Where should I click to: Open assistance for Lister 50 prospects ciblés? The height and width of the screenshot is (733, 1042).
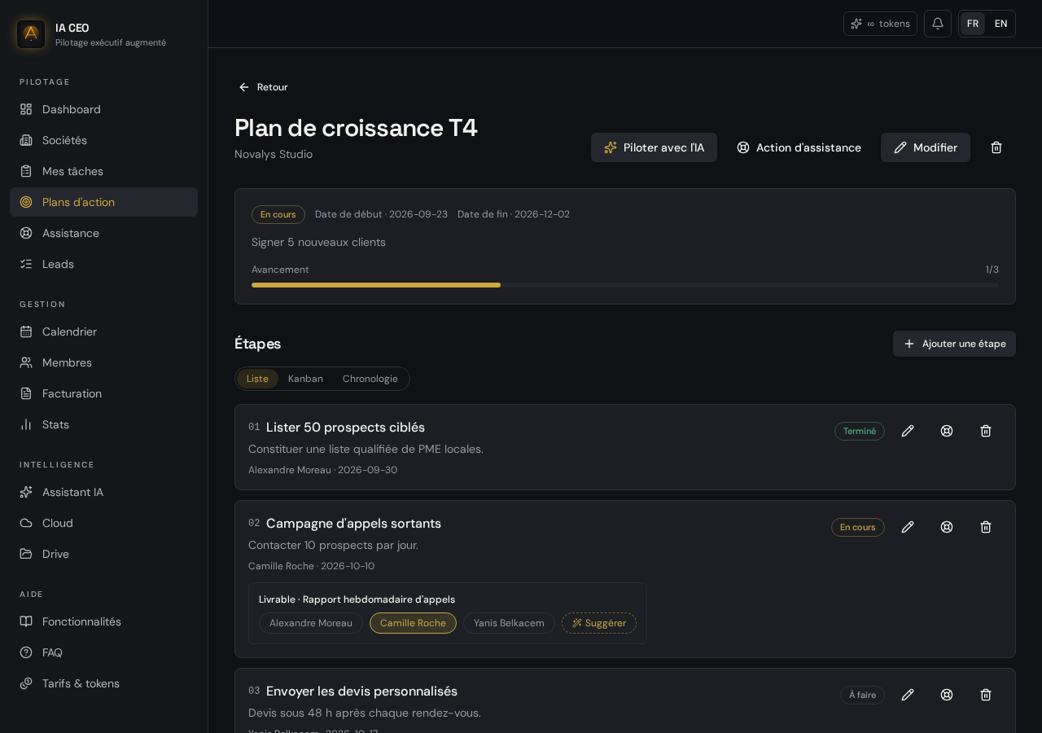(x=947, y=431)
